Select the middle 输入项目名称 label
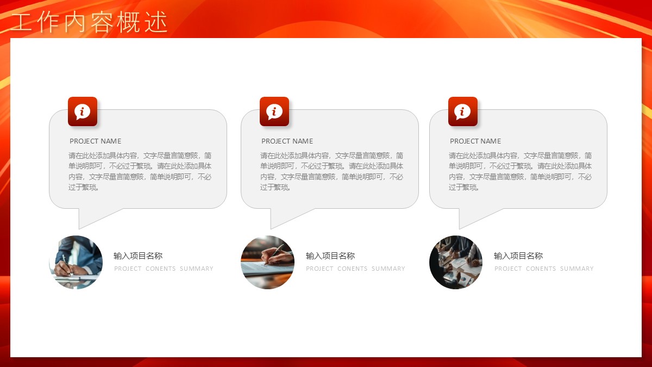 (330, 256)
